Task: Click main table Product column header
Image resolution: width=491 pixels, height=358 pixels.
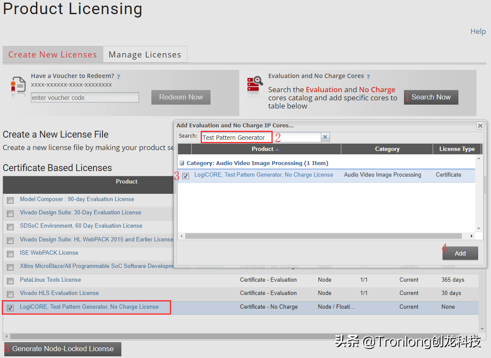Action: tap(127, 182)
